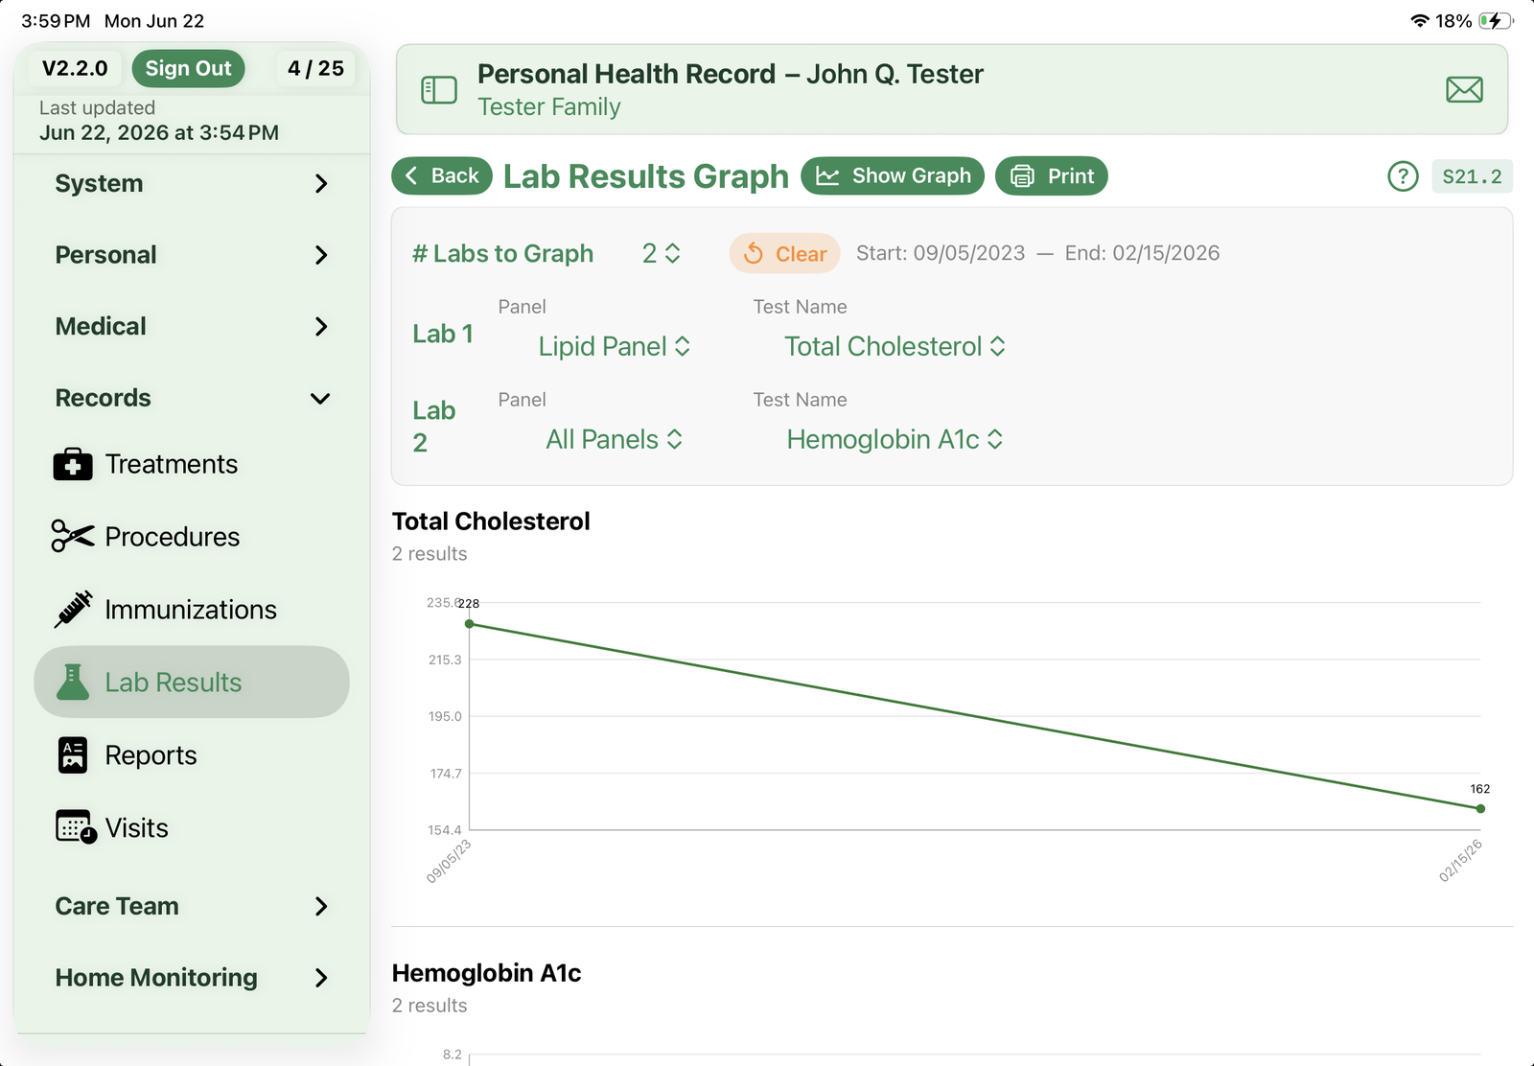Open Immunizations records page
The image size is (1534, 1066).
click(x=192, y=610)
